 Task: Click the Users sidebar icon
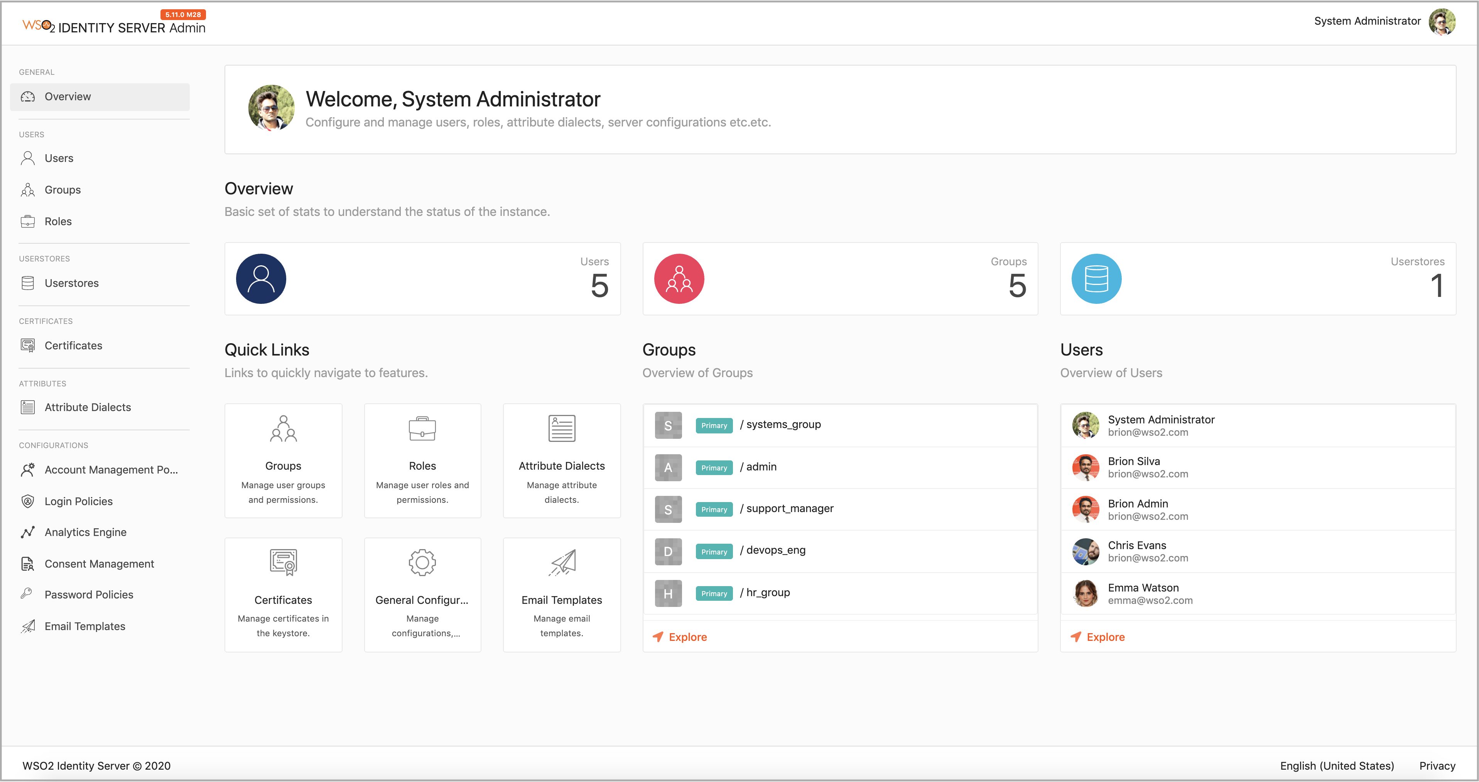(27, 158)
